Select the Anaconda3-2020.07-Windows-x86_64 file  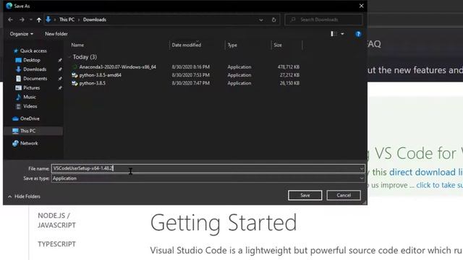tap(117, 67)
